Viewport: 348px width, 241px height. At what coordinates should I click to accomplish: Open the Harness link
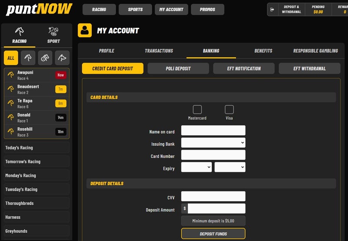point(37,217)
